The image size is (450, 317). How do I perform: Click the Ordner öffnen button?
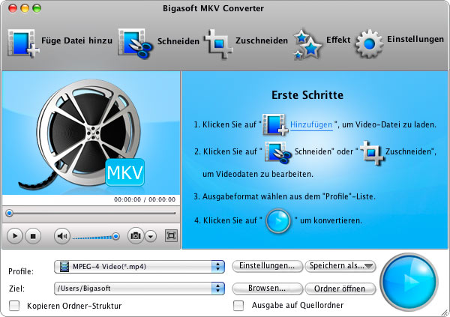[340, 289]
